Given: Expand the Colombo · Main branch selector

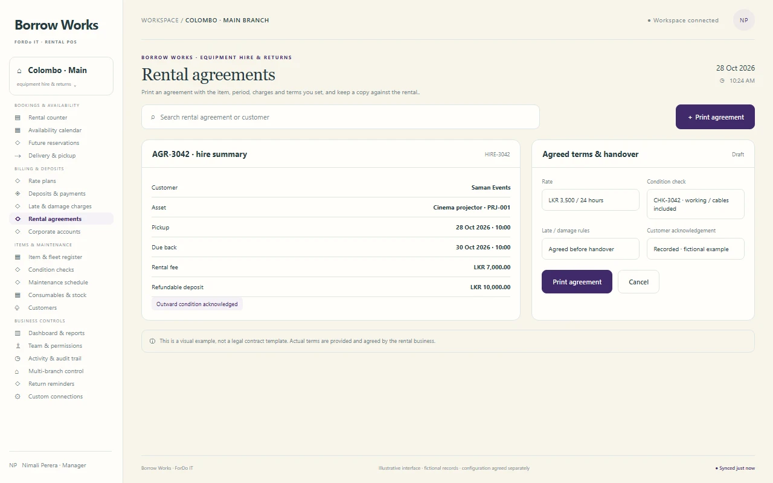Looking at the screenshot, I should click(x=61, y=76).
